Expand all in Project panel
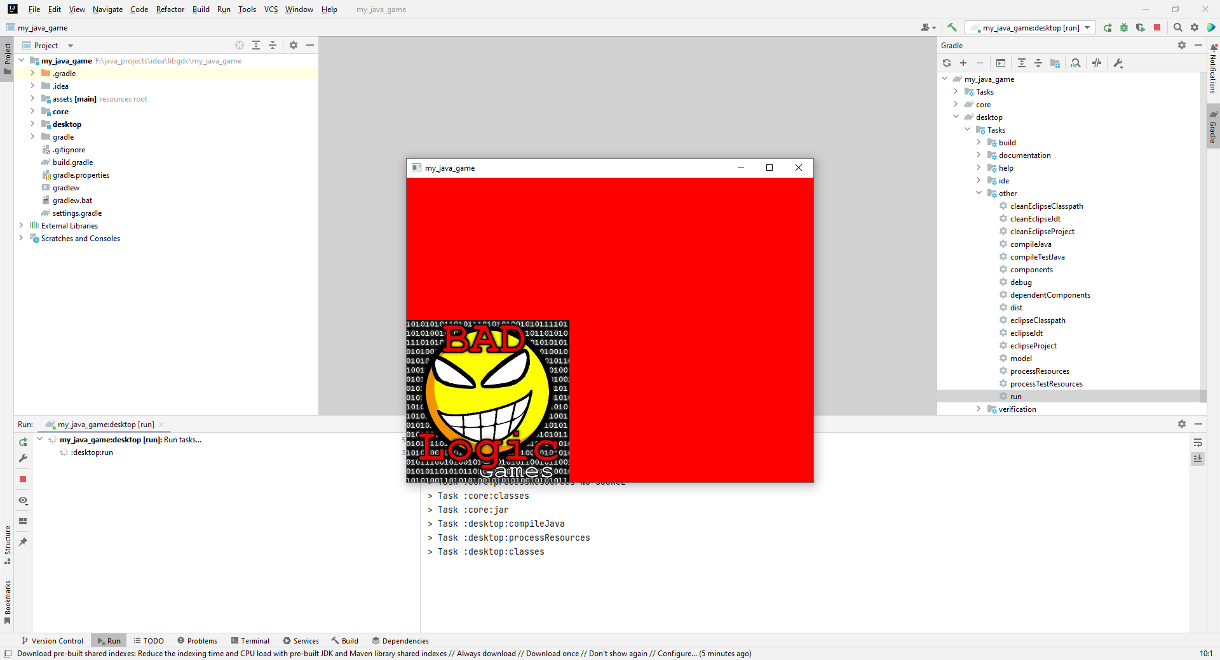1220x660 pixels. point(256,45)
